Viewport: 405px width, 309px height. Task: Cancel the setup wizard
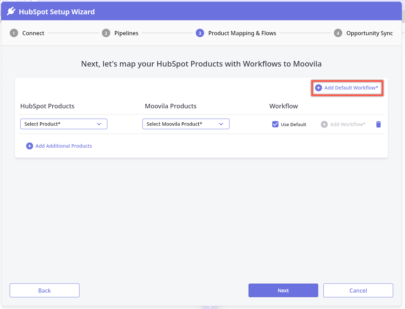[358, 291]
